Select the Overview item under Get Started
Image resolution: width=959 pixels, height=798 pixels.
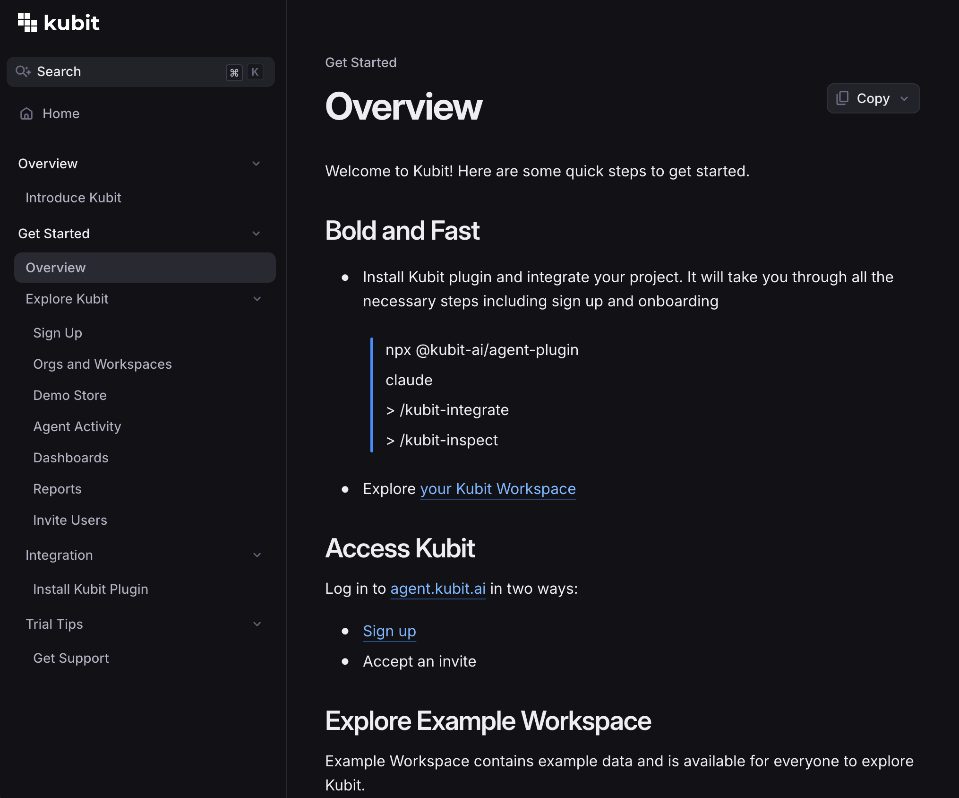coord(145,268)
